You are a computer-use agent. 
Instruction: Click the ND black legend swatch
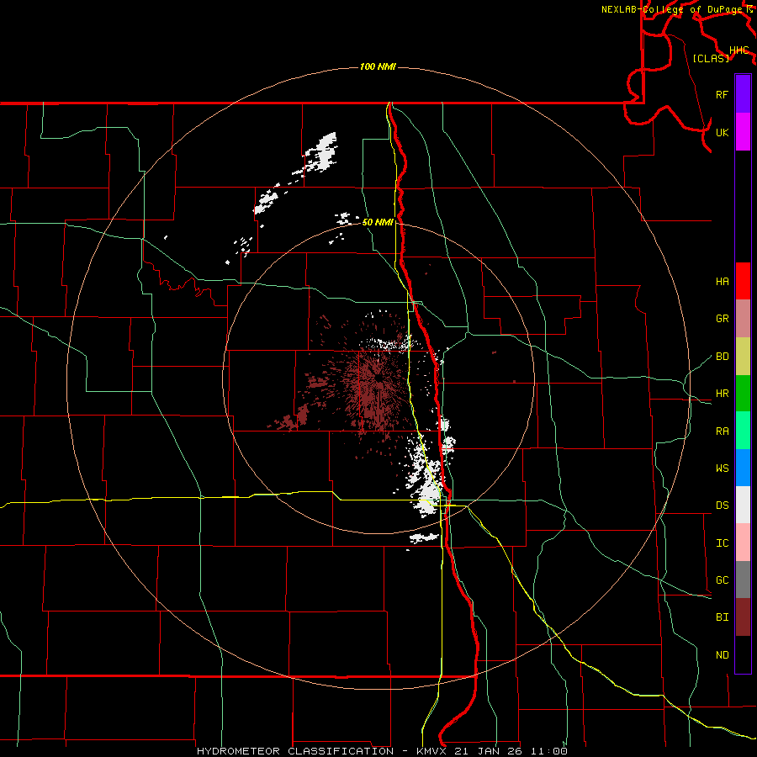743,654
